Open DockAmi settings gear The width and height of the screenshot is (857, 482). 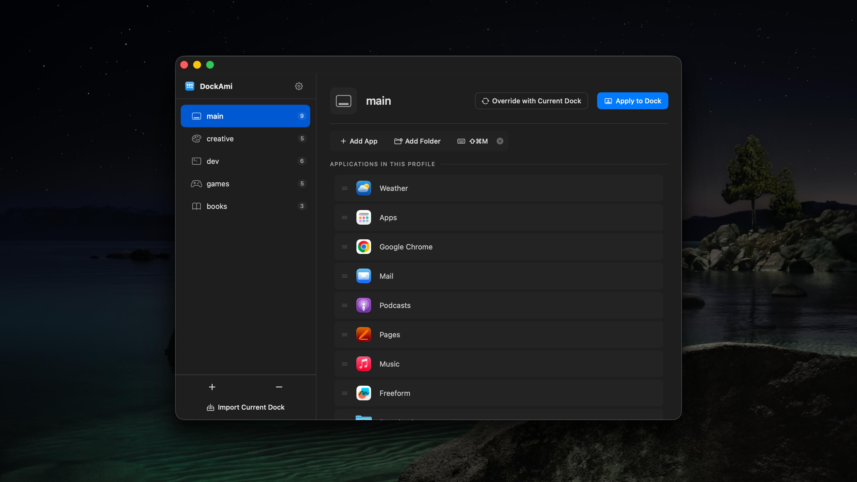299,86
